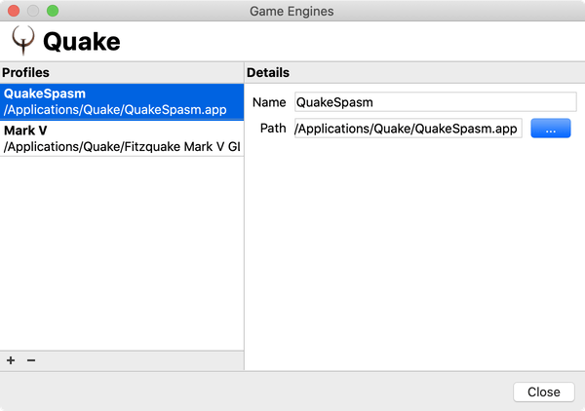Focus the Name text field

tap(435, 102)
